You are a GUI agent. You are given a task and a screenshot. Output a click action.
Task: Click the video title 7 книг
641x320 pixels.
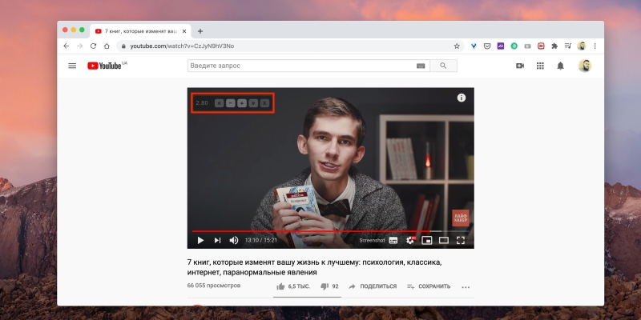(x=314, y=267)
